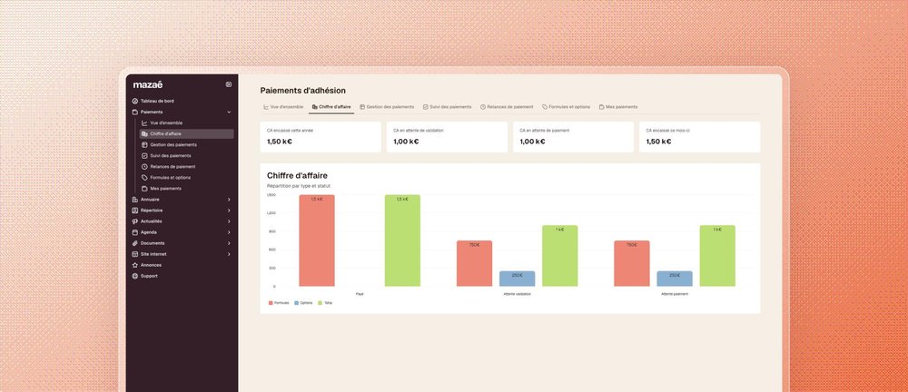Open Support via its globe icon
Screen dimensions: 908x392
(135, 276)
